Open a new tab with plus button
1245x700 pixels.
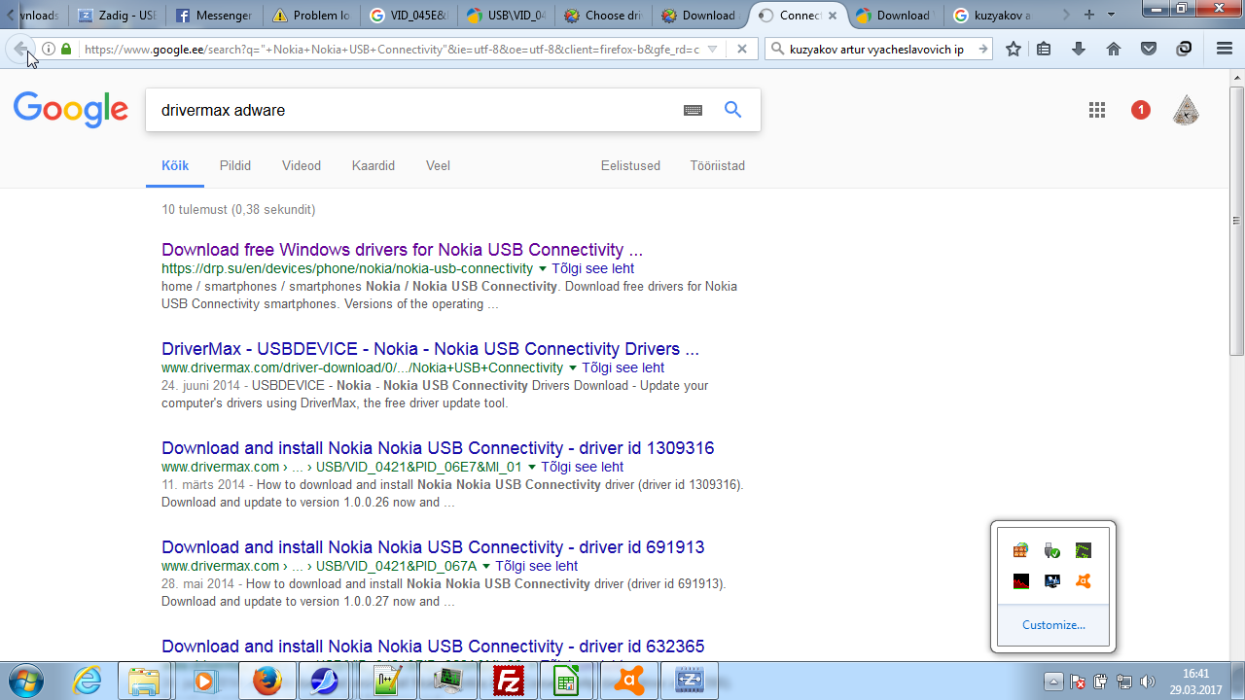coord(1088,15)
